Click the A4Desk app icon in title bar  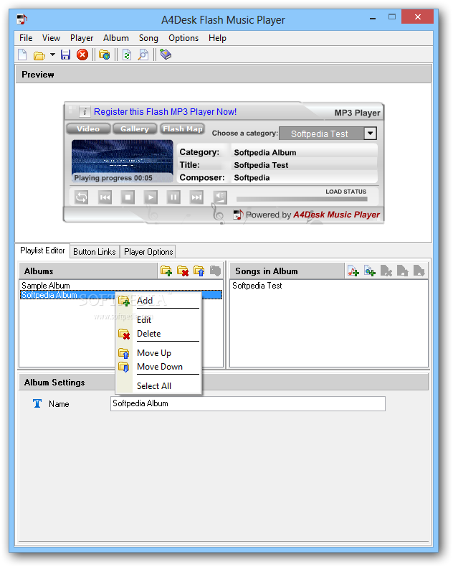point(22,19)
